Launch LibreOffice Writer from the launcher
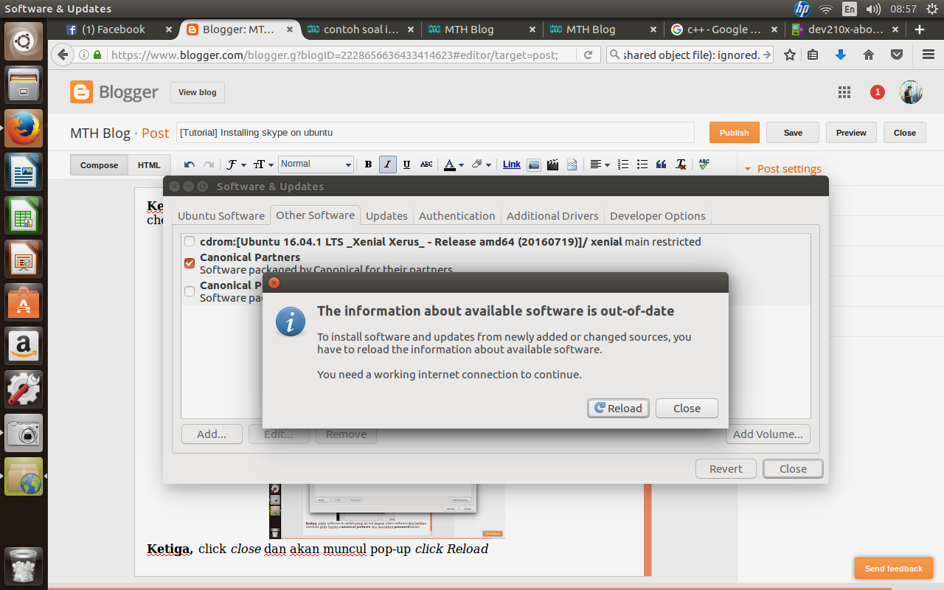944x590 pixels. 24,173
